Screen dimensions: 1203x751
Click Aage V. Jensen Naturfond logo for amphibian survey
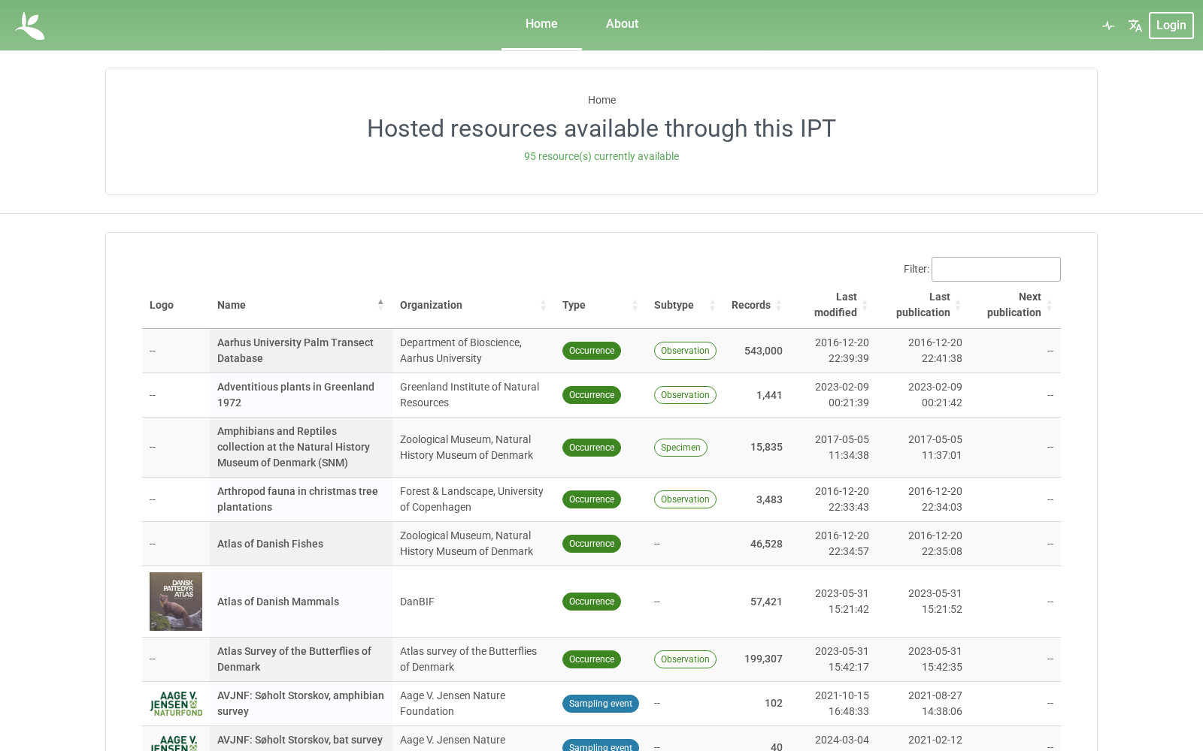coord(176,704)
